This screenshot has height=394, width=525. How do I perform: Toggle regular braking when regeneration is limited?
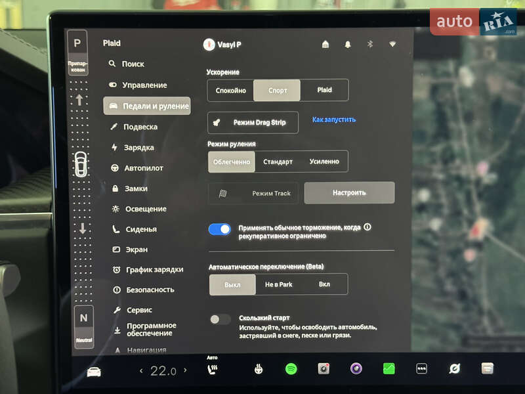[220, 229]
